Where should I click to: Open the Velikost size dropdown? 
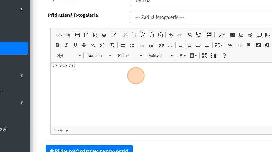160,56
